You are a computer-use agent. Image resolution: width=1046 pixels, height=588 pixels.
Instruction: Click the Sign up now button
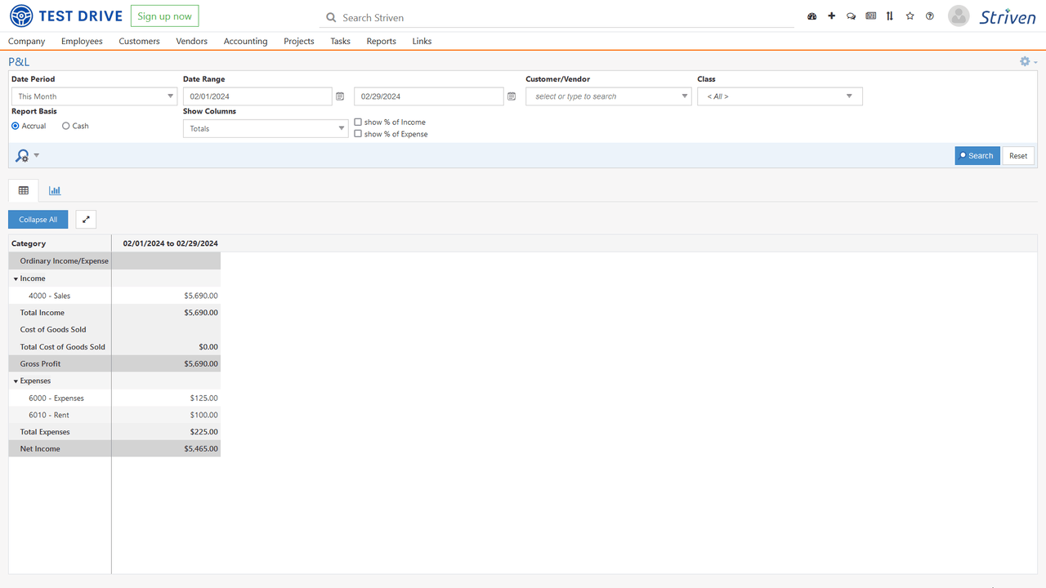pyautogui.click(x=164, y=16)
